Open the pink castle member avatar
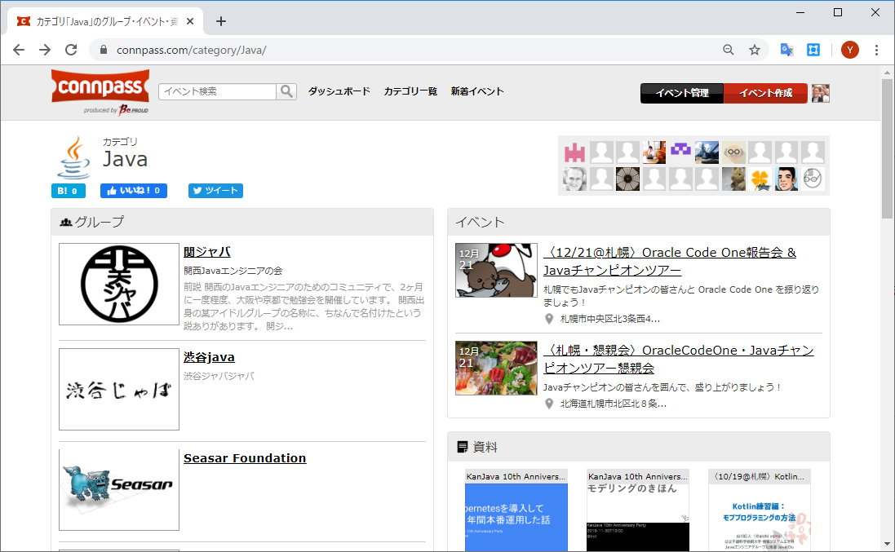This screenshot has width=895, height=552. (575, 152)
